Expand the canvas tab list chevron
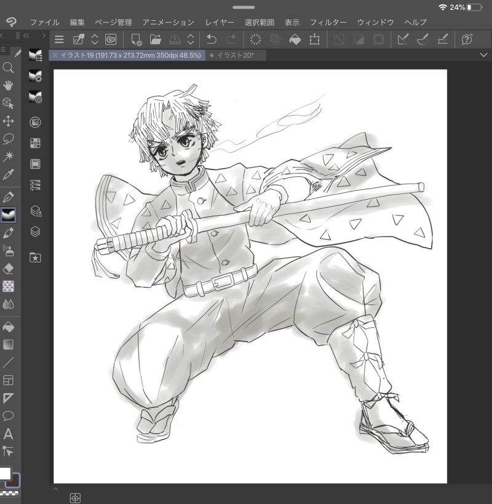This screenshot has width=492, height=504. tap(483, 55)
